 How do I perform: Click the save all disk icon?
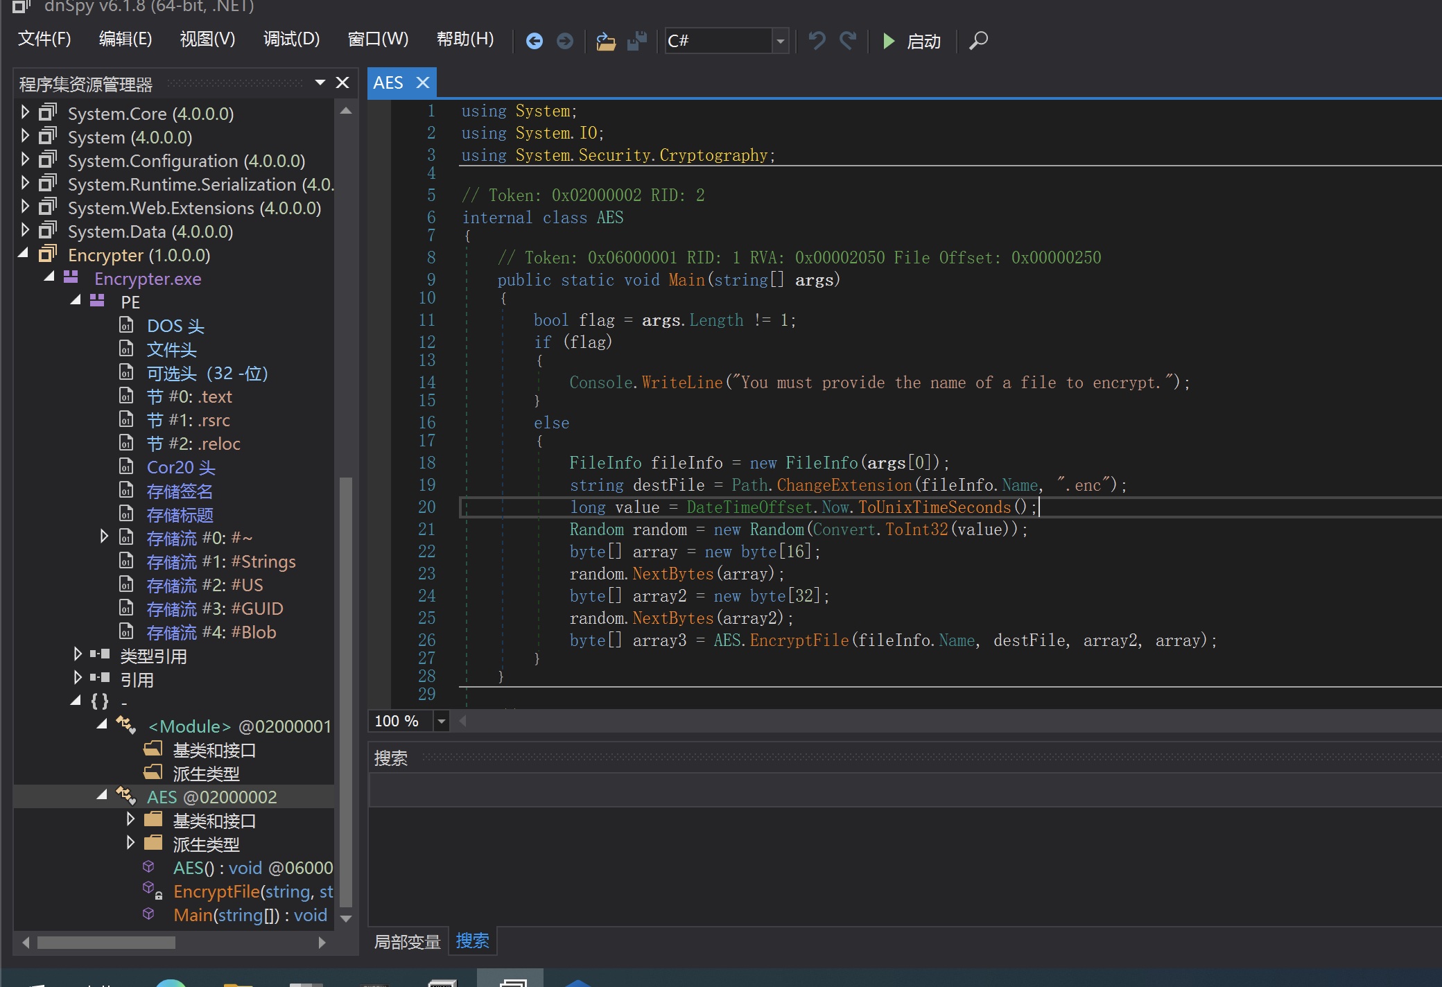point(636,41)
